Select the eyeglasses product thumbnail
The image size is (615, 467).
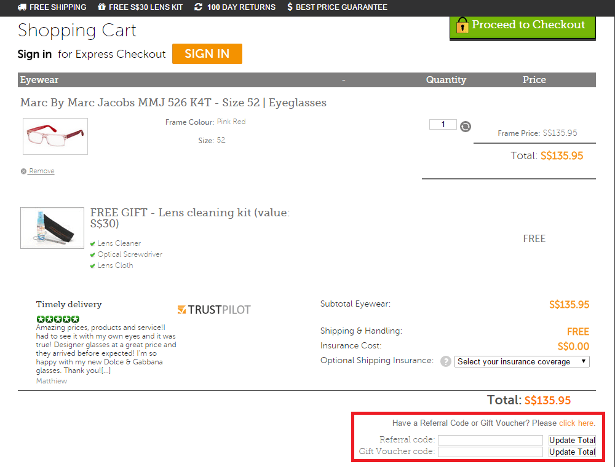point(55,136)
